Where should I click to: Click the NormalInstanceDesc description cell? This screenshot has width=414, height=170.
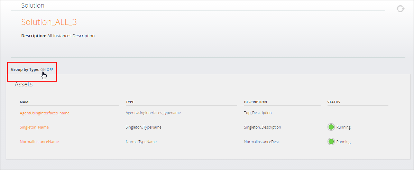click(261, 142)
